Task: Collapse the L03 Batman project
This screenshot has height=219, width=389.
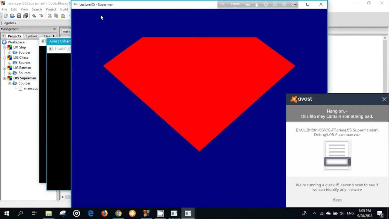Action: [x=5, y=68]
